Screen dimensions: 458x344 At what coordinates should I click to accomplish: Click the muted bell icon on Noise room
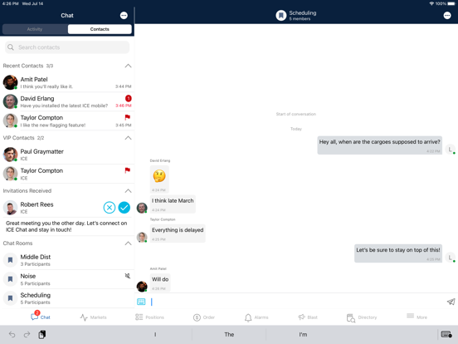(x=127, y=276)
